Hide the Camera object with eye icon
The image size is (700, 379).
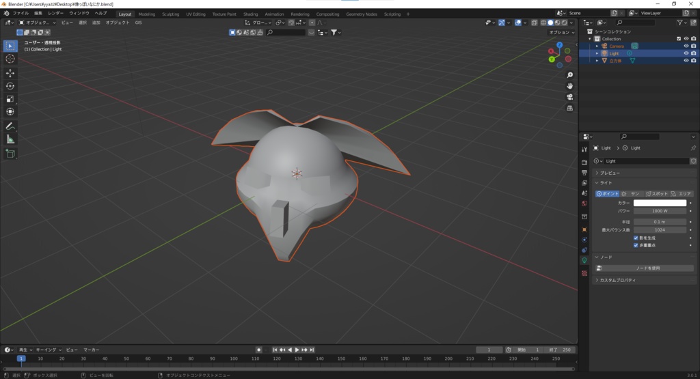click(x=686, y=46)
